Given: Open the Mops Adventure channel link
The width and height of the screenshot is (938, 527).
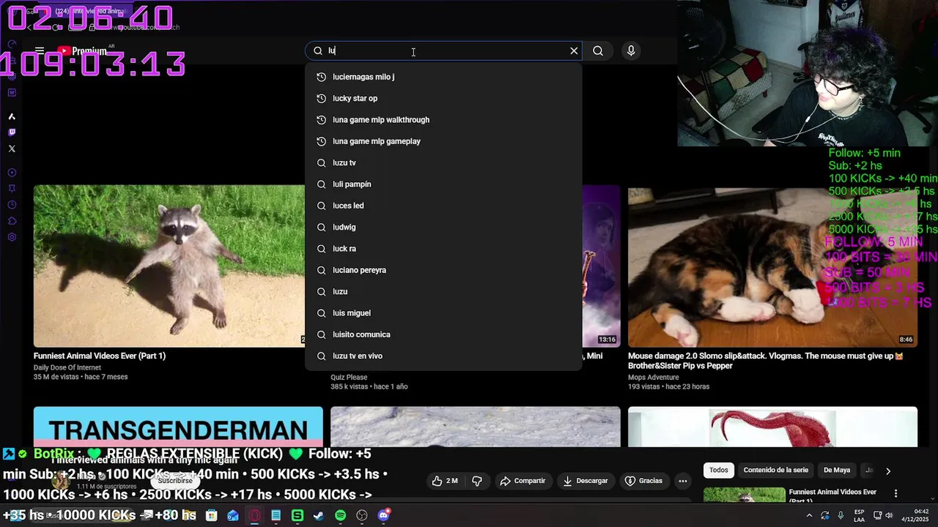Looking at the screenshot, I should pyautogui.click(x=653, y=378).
